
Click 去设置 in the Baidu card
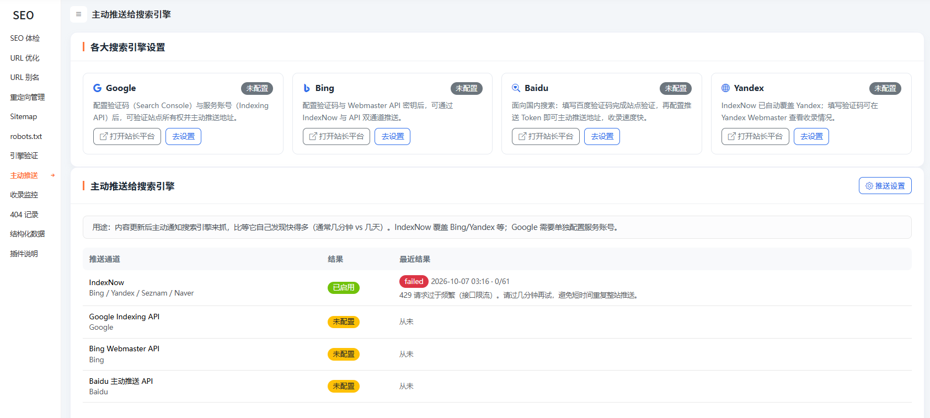coord(602,136)
